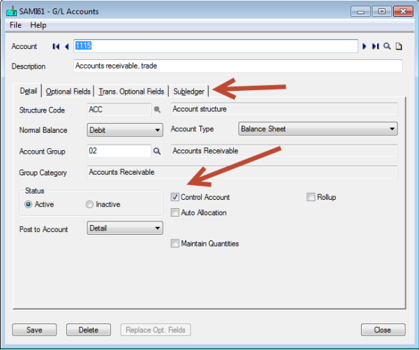
Task: Open the File menu
Action: tap(15, 25)
